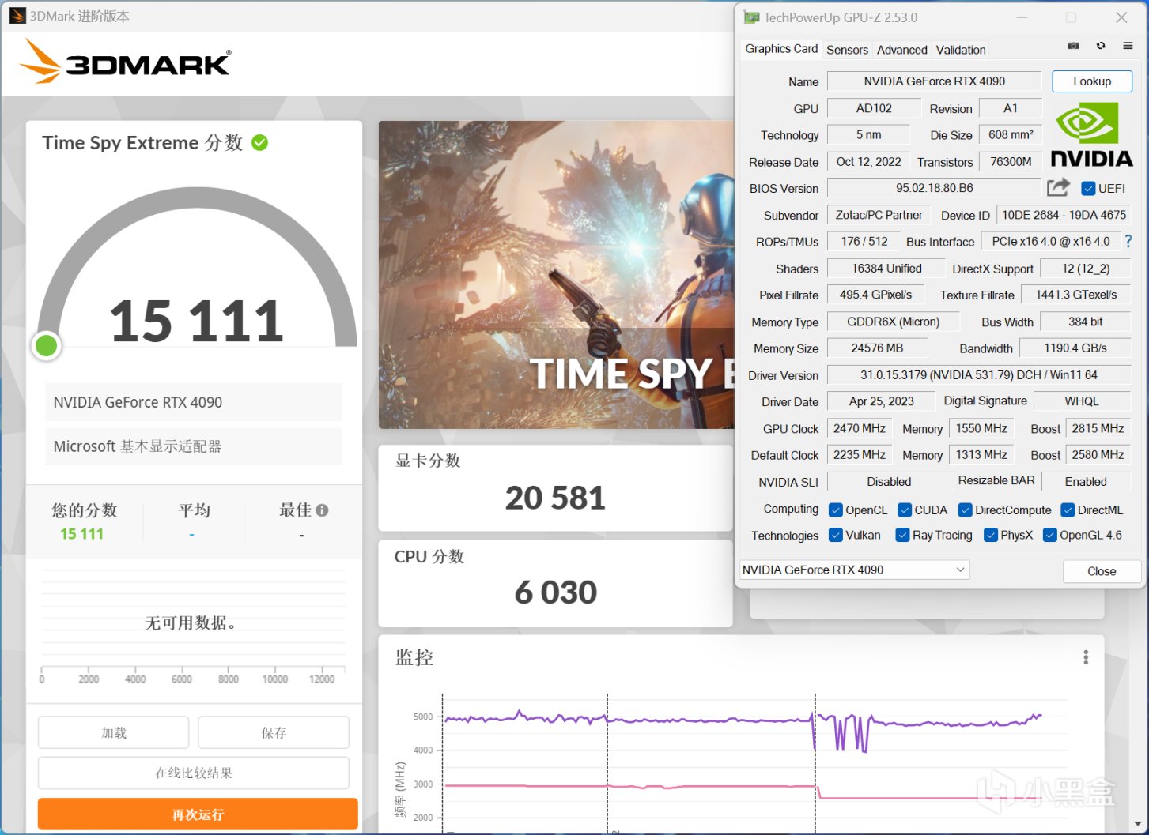The height and width of the screenshot is (835, 1149).
Task: Click the 3DMARK logo in header
Action: [126, 62]
